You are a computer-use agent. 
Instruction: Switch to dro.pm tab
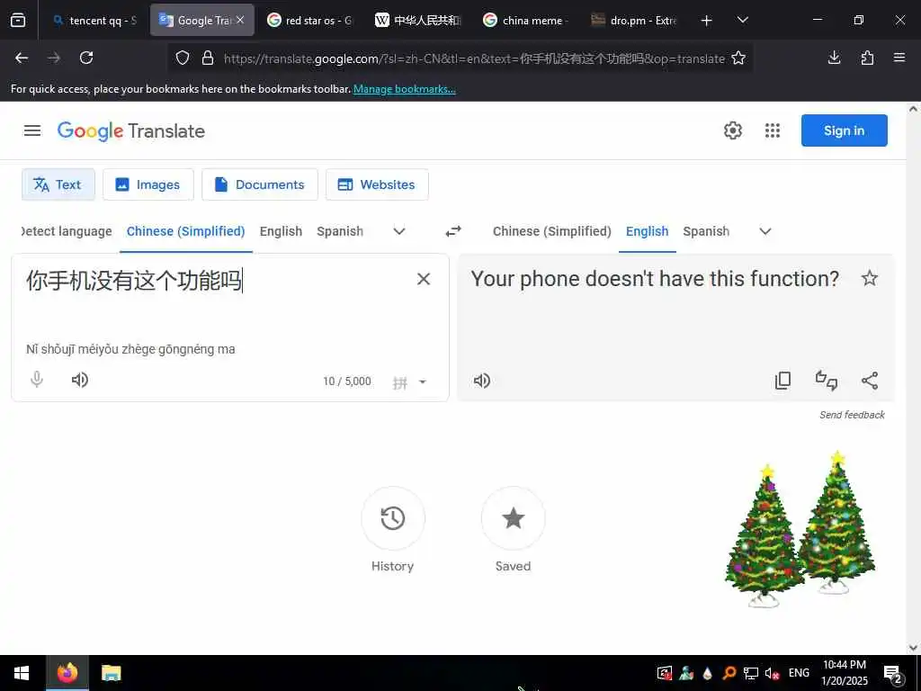pos(634,20)
